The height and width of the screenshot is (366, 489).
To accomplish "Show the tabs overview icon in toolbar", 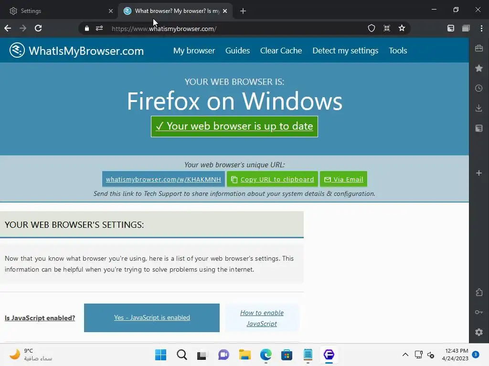I will 466,28.
